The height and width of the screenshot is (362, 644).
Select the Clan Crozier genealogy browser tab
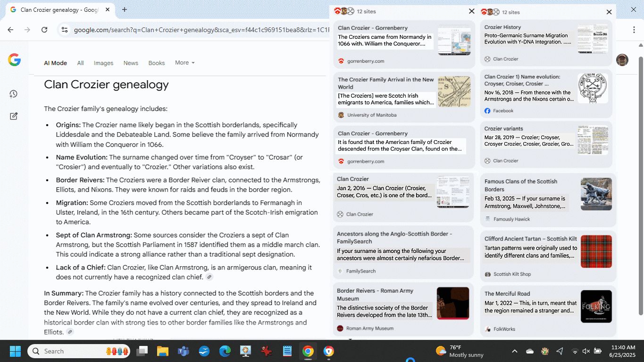pos(59,9)
